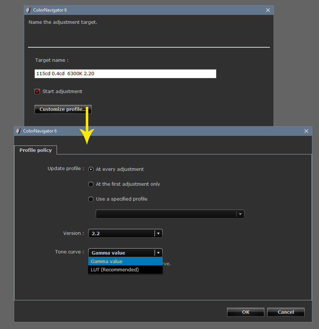The image size is (319, 329).
Task: Click inside the Target name text field
Action: 125,74
